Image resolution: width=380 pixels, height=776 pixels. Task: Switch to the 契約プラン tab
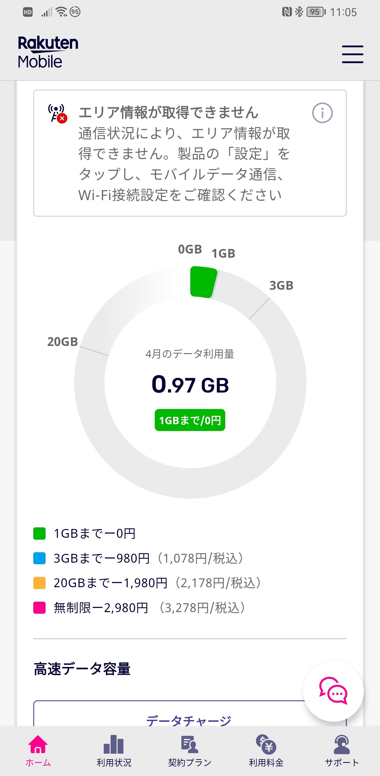(190, 750)
